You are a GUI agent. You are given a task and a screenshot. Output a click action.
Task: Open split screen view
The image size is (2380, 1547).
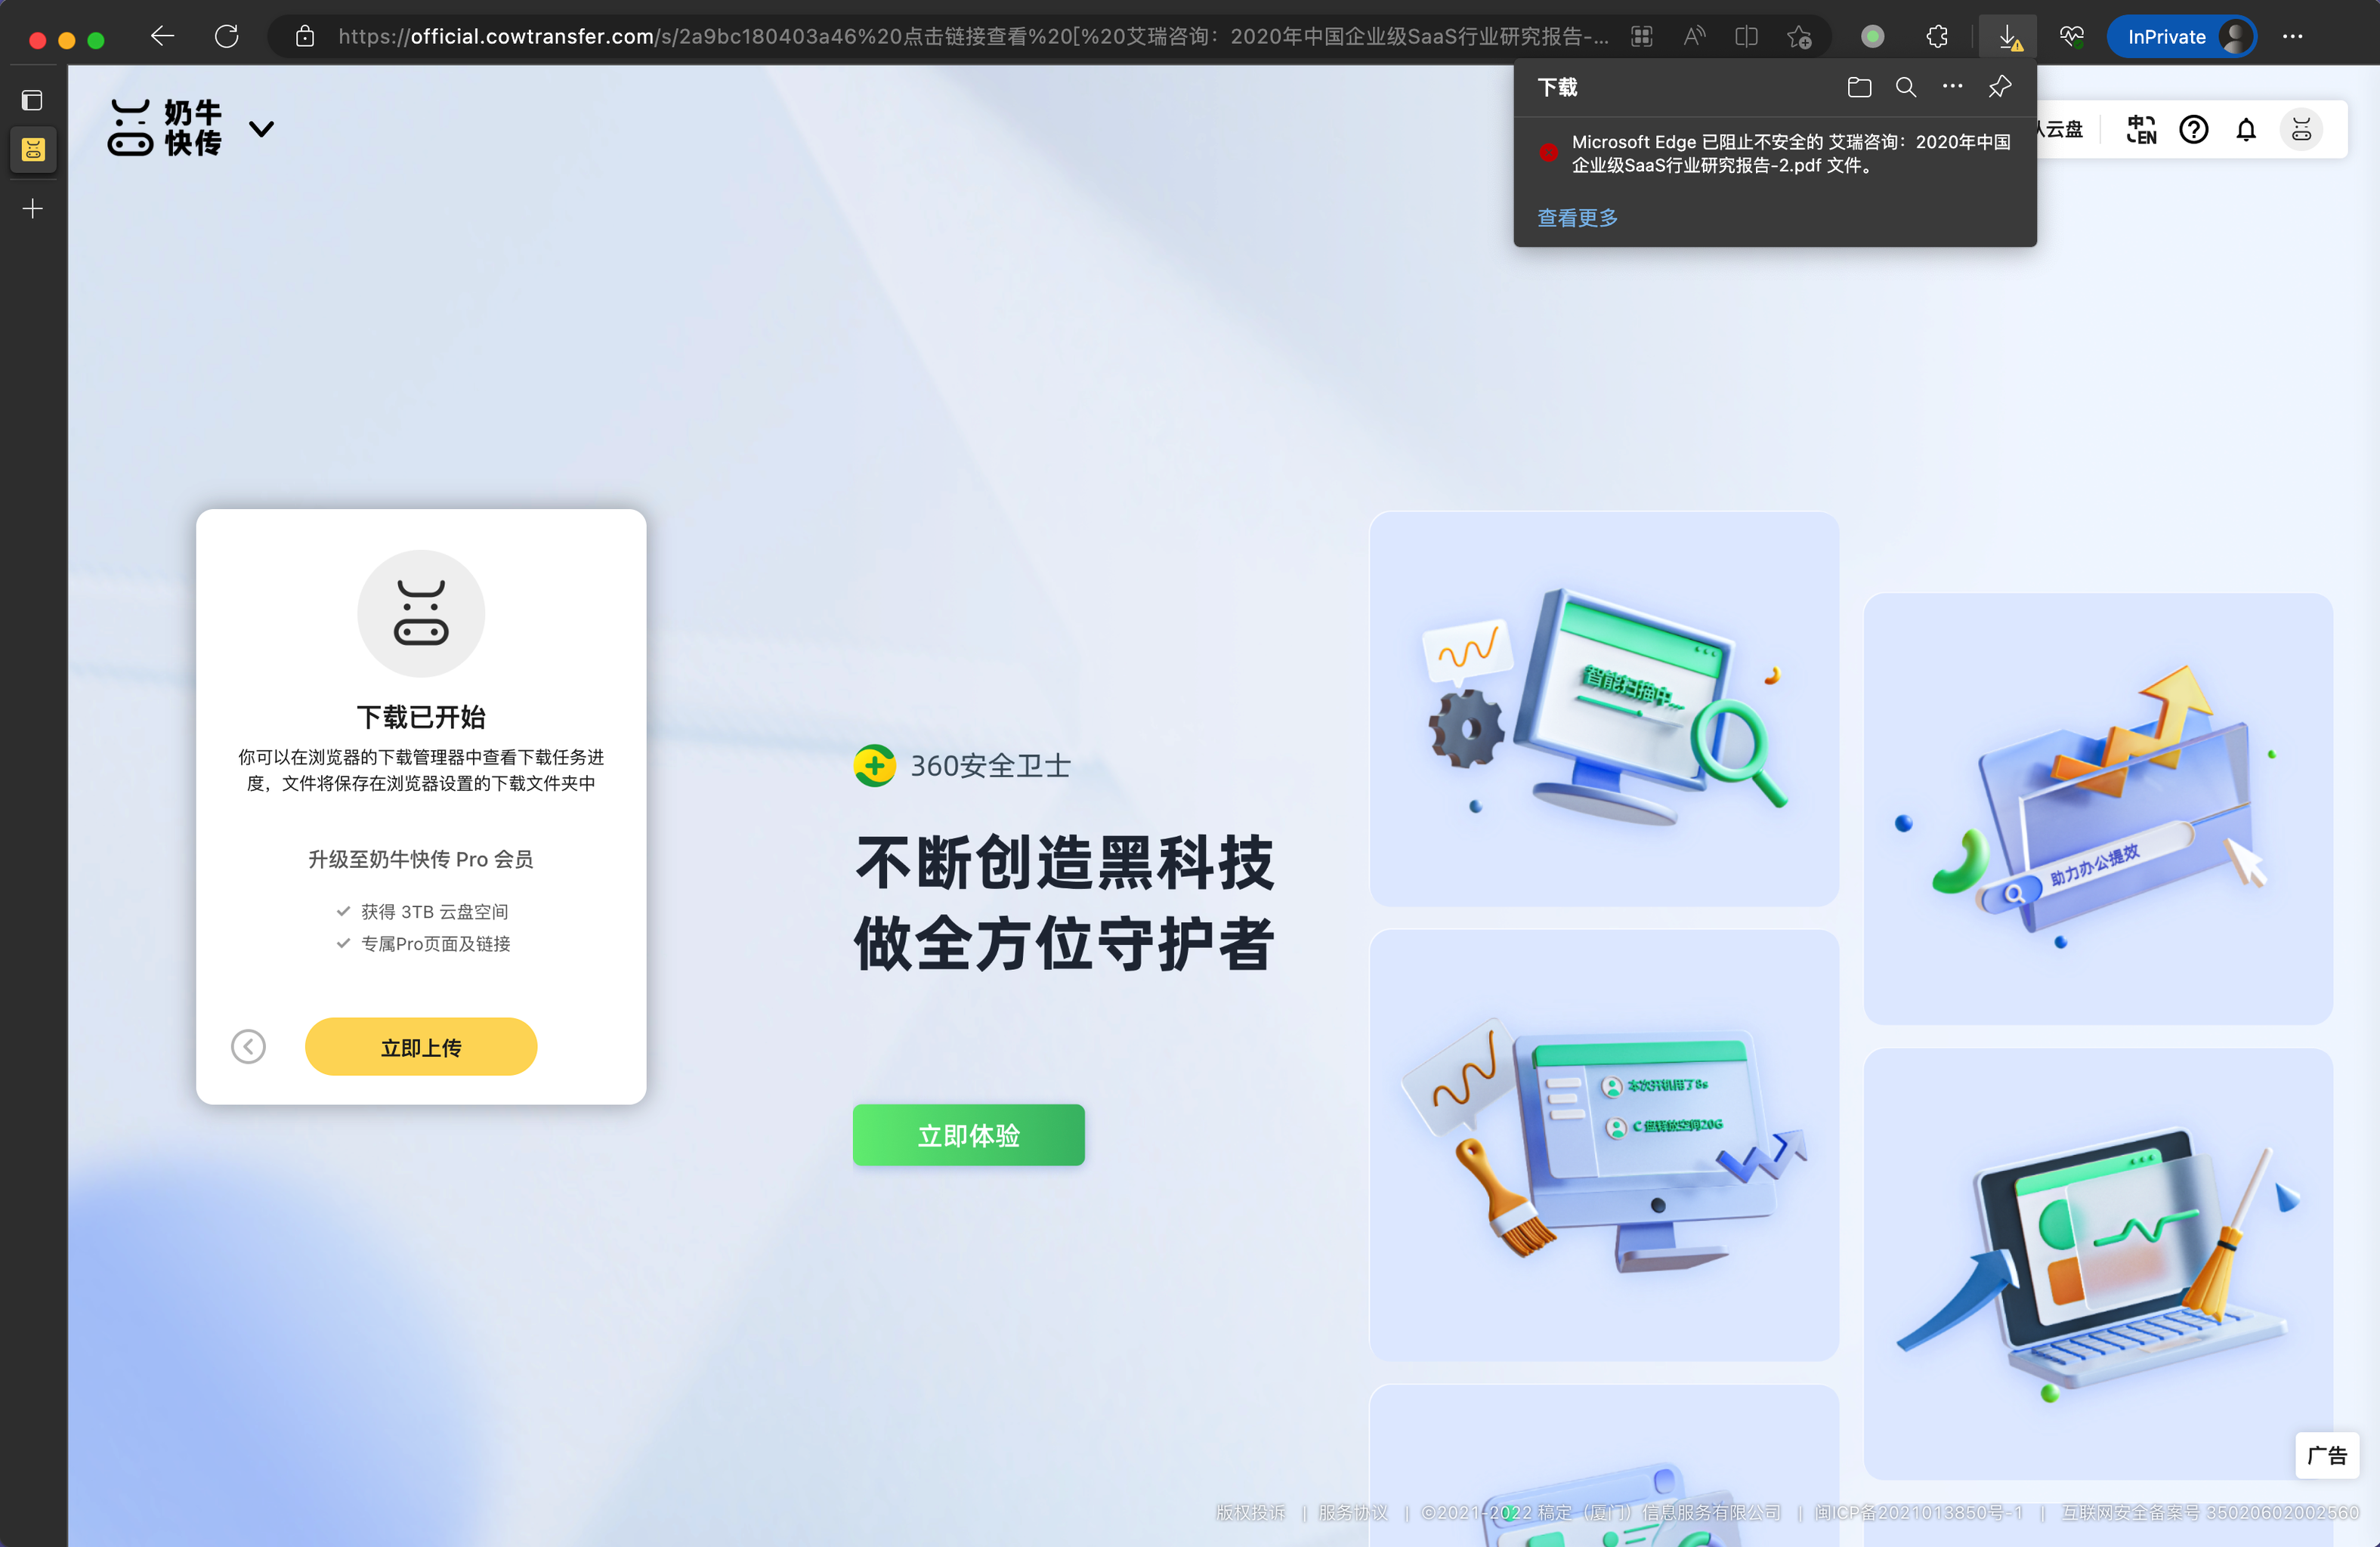[x=1746, y=37]
